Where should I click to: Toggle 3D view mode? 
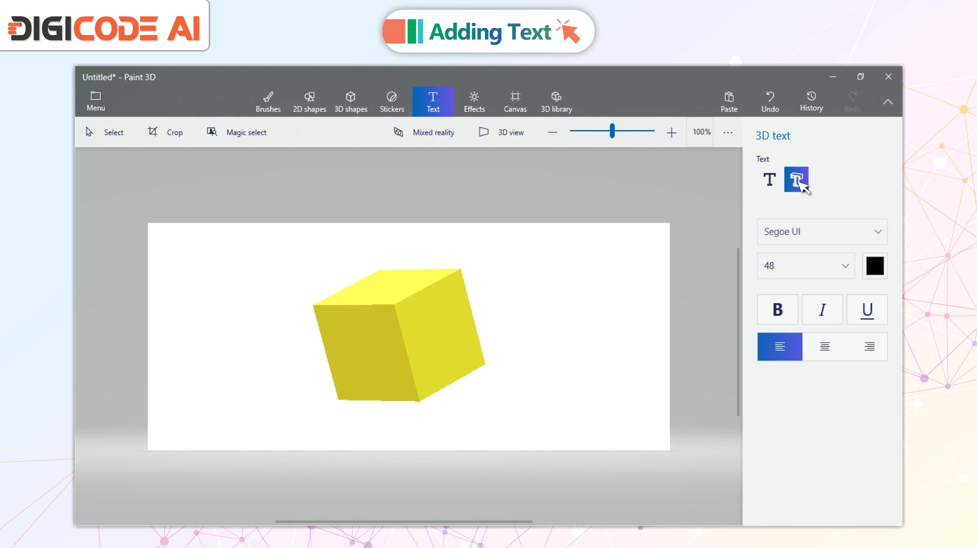501,132
